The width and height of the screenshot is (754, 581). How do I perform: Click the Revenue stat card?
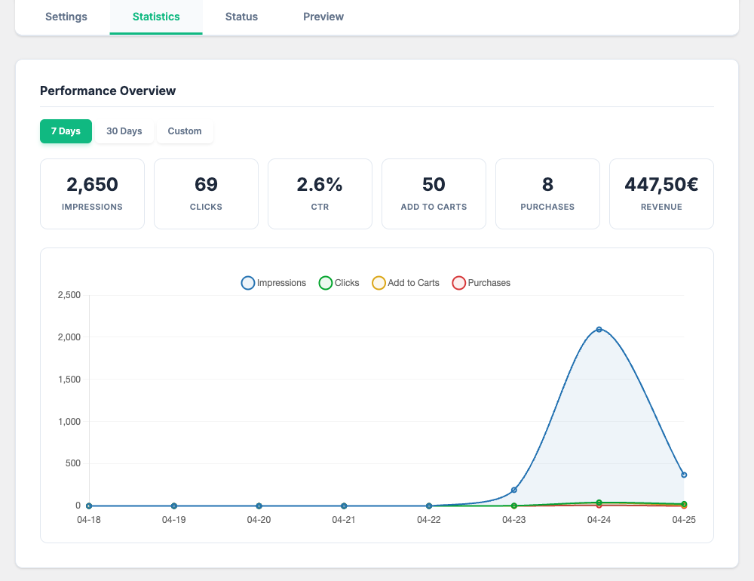661,194
